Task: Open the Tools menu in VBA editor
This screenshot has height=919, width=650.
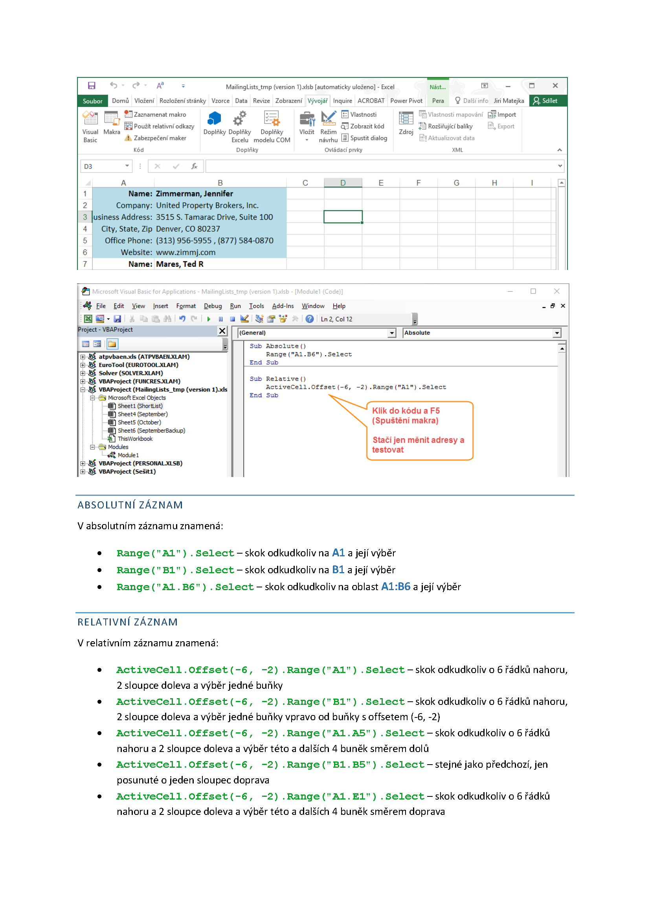Action: 256,306
